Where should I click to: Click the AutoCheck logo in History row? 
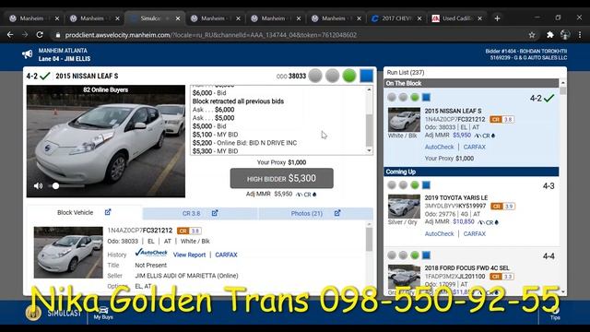151,253
